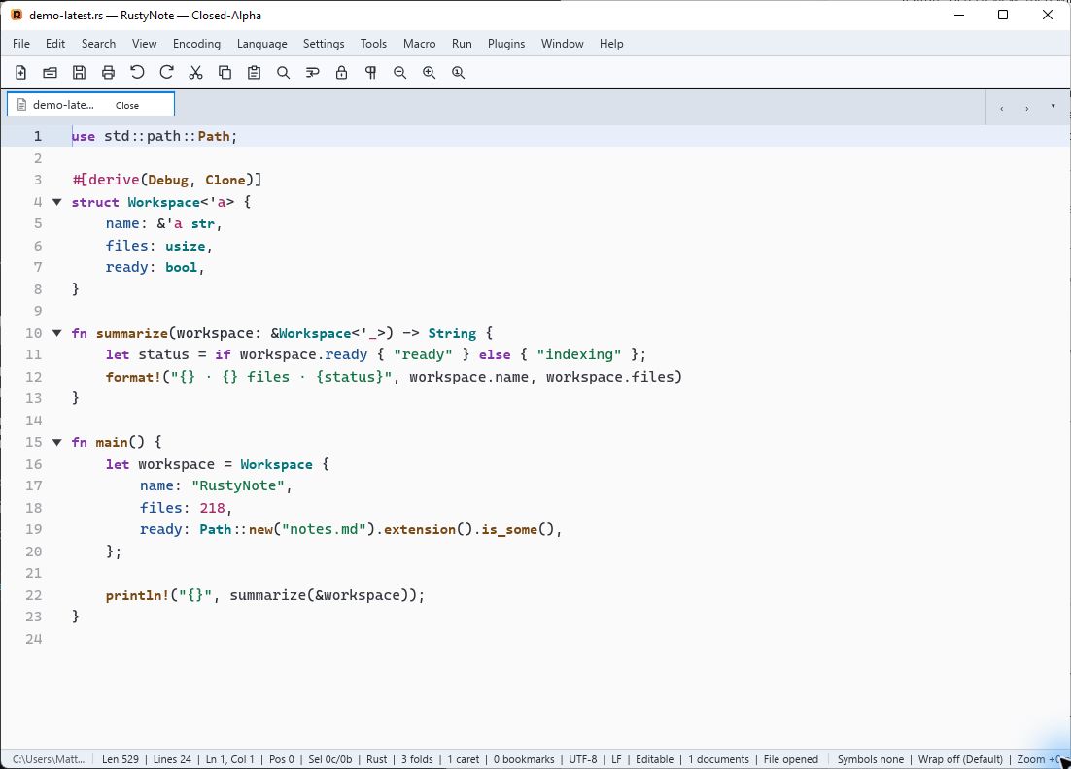Undo the last edit via toolbar icon

pyautogui.click(x=137, y=72)
